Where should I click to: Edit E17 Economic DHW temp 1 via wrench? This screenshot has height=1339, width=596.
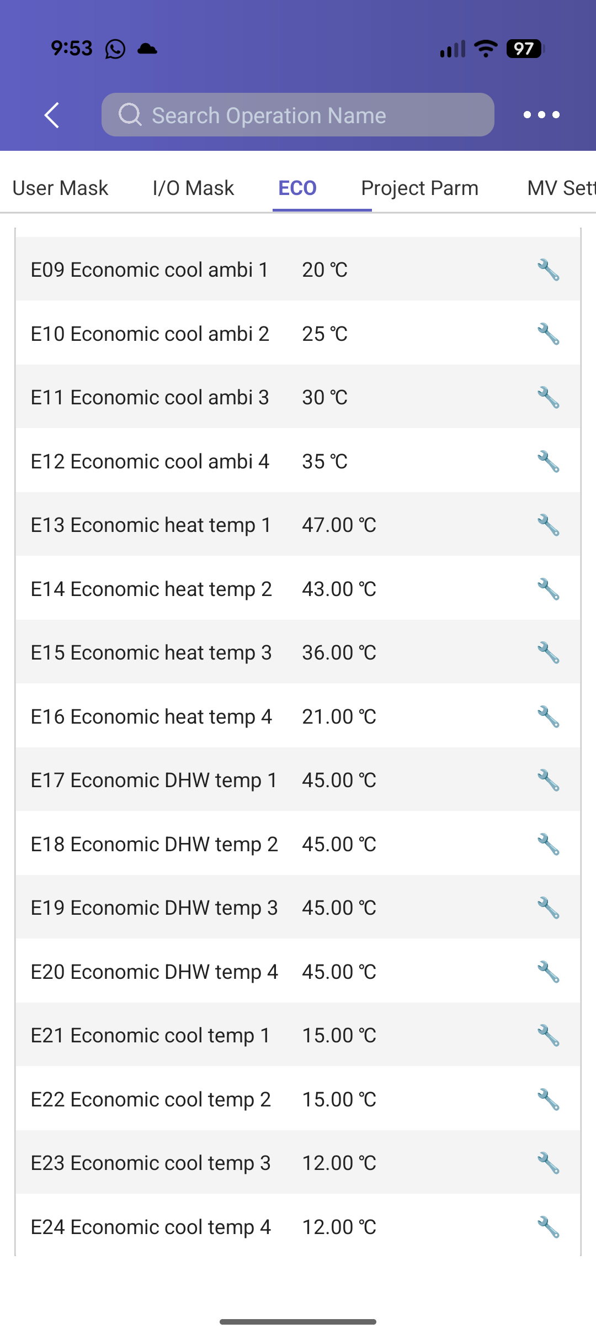(x=549, y=781)
